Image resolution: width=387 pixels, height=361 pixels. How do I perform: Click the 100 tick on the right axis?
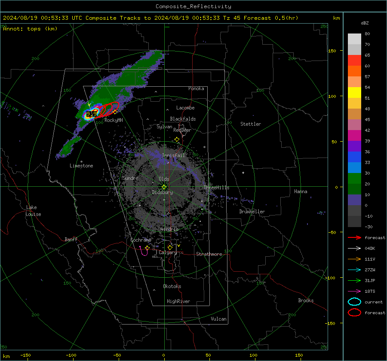click(332, 96)
